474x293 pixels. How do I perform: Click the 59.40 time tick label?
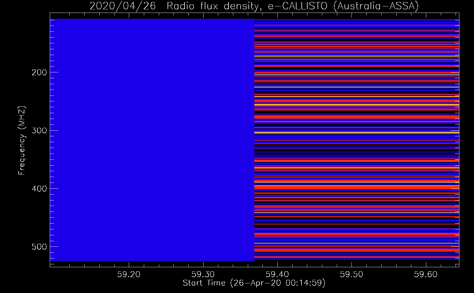coord(277,275)
